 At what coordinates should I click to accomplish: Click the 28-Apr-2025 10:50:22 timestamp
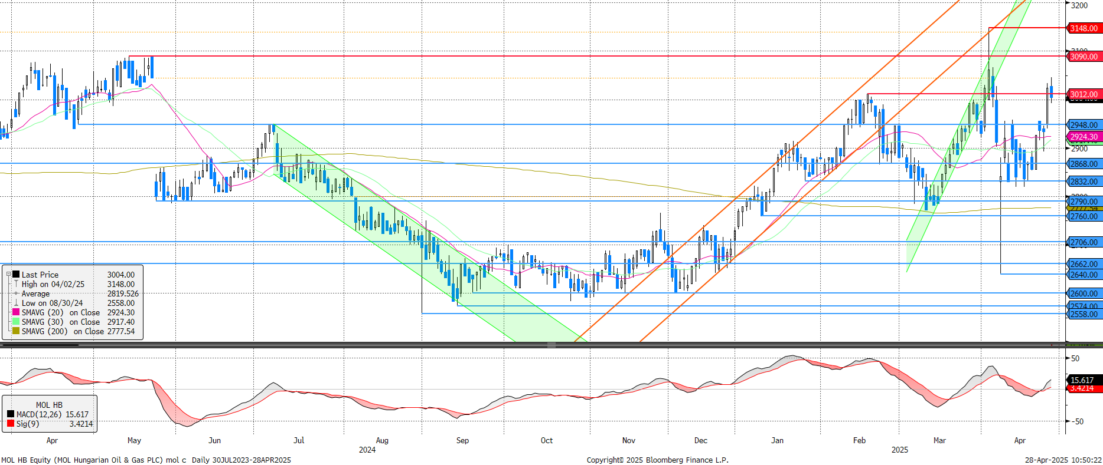[x=1063, y=460]
